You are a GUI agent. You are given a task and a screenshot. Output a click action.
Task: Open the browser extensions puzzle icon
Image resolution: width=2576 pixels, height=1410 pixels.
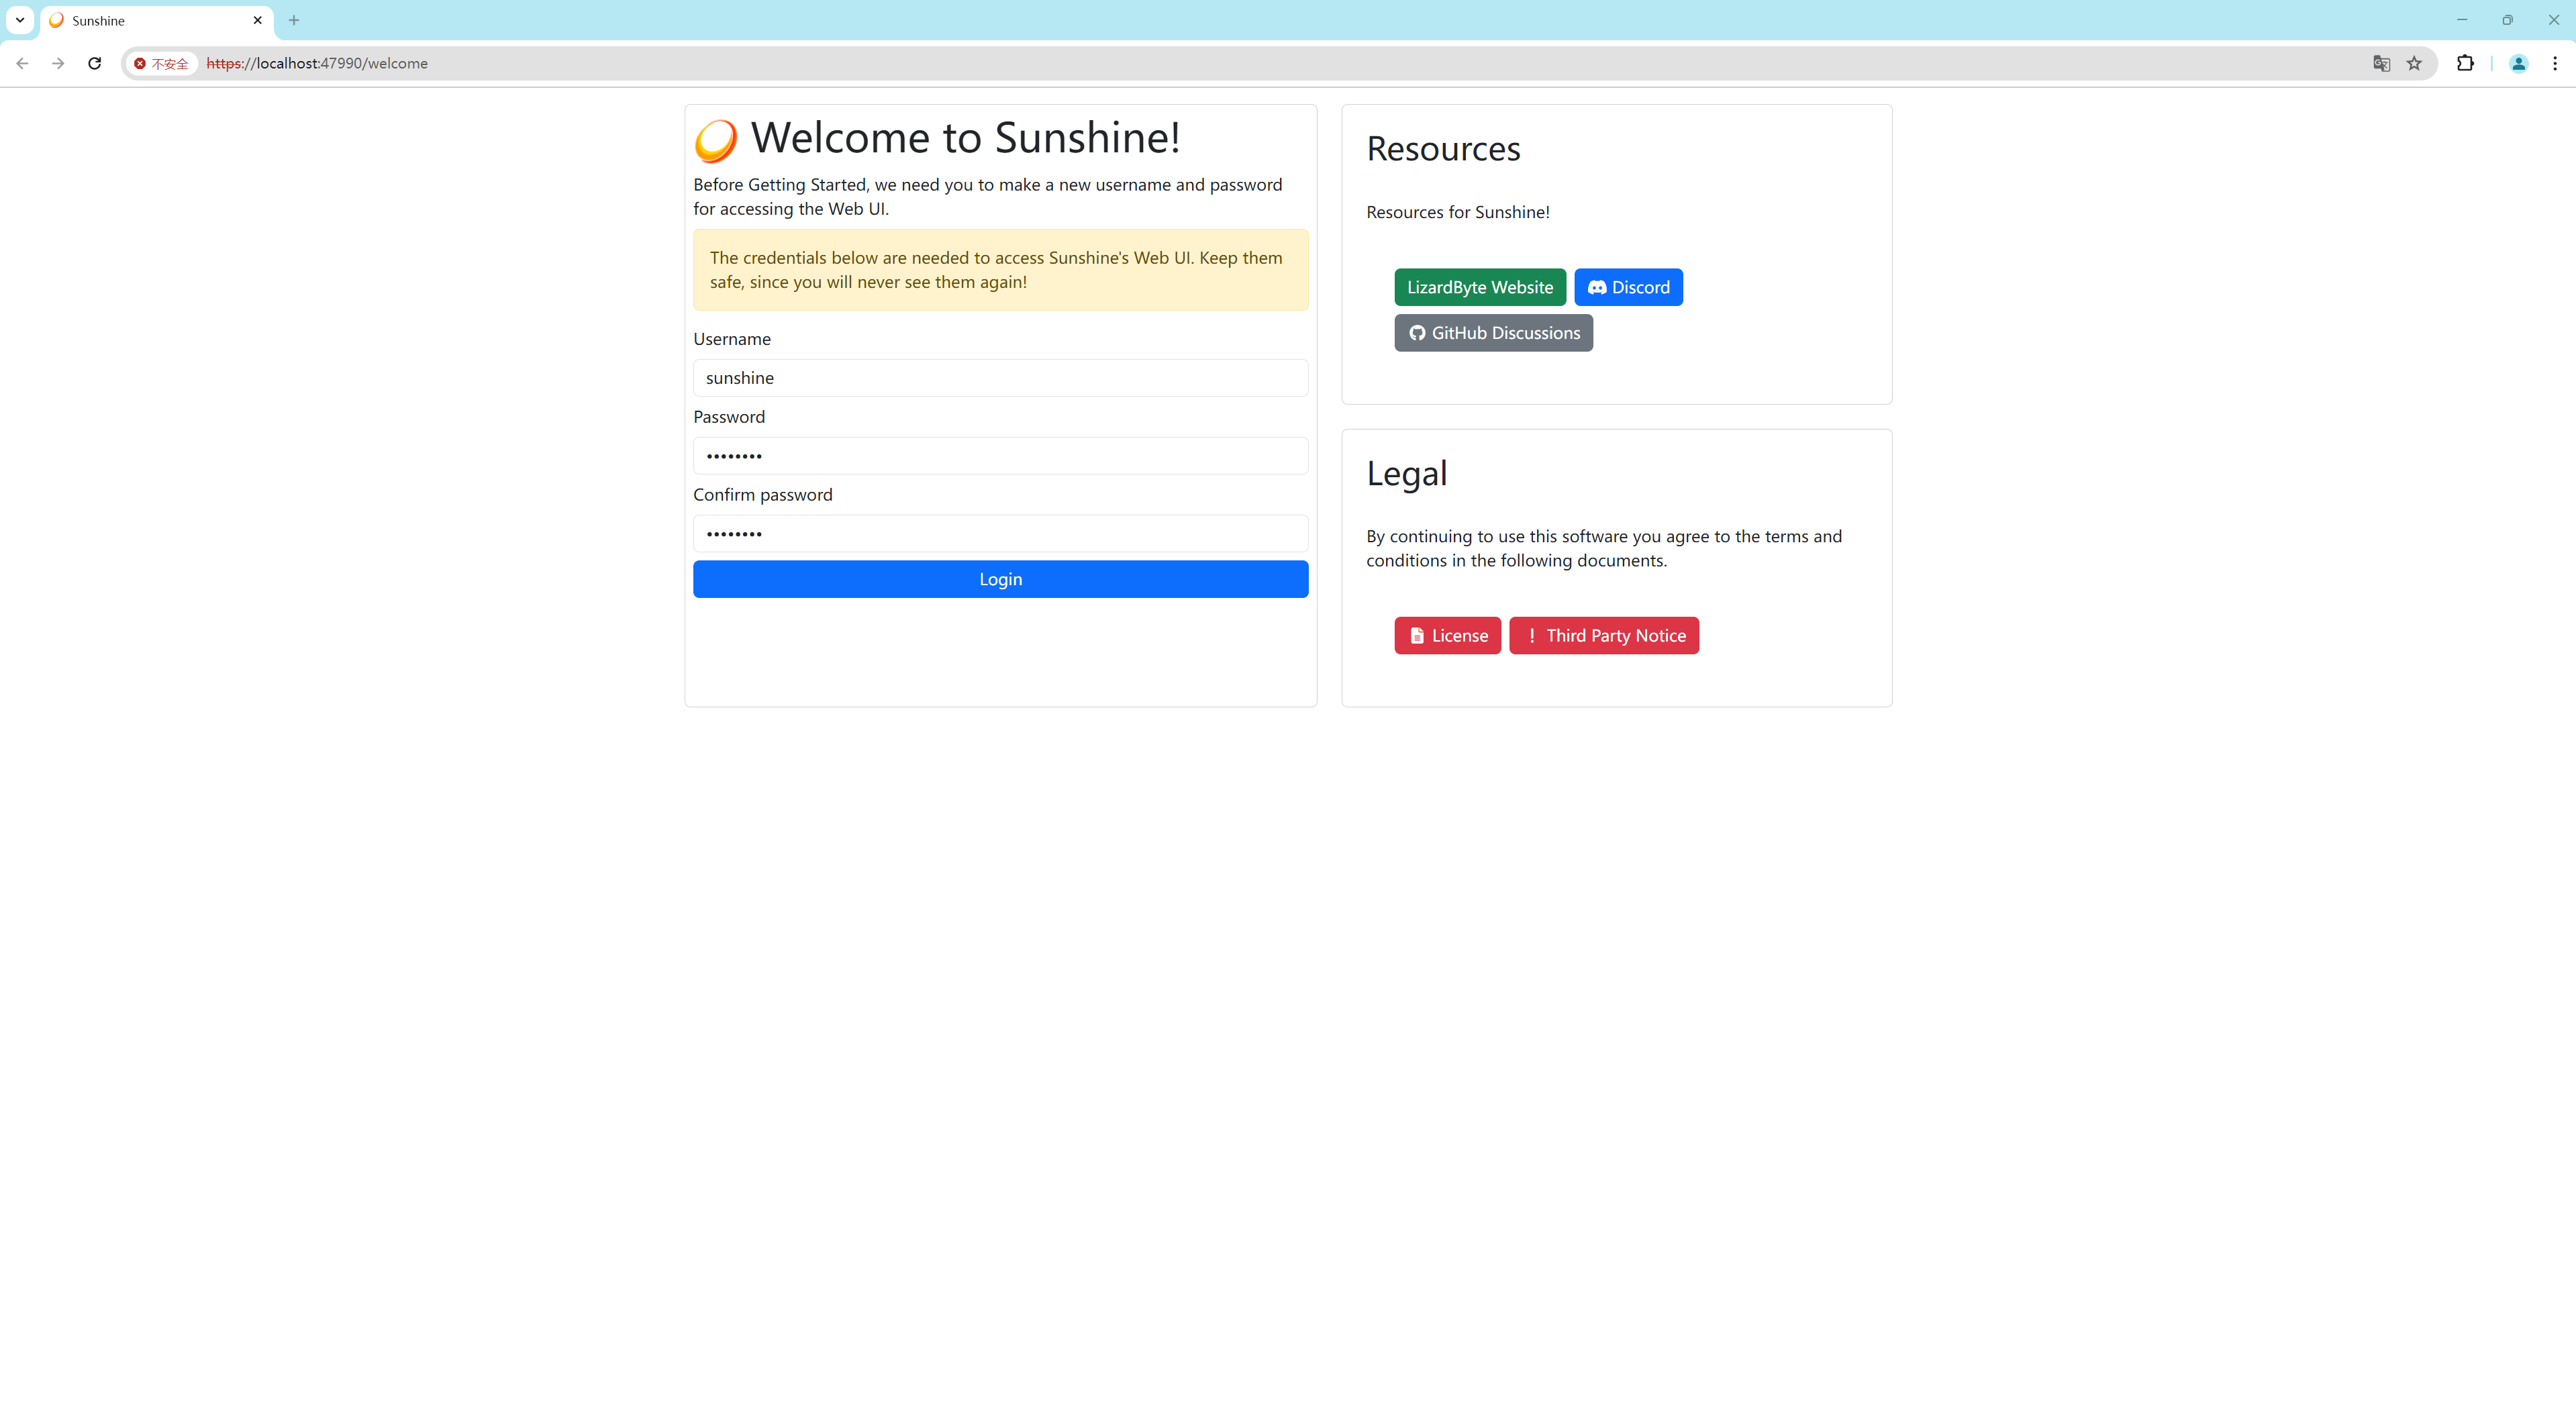pos(2465,63)
